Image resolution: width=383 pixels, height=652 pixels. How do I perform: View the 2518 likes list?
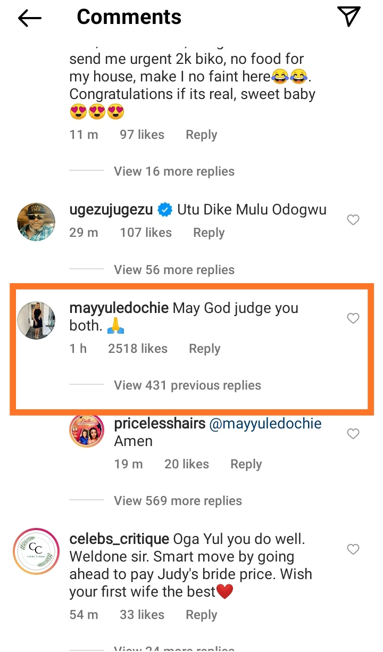click(137, 349)
